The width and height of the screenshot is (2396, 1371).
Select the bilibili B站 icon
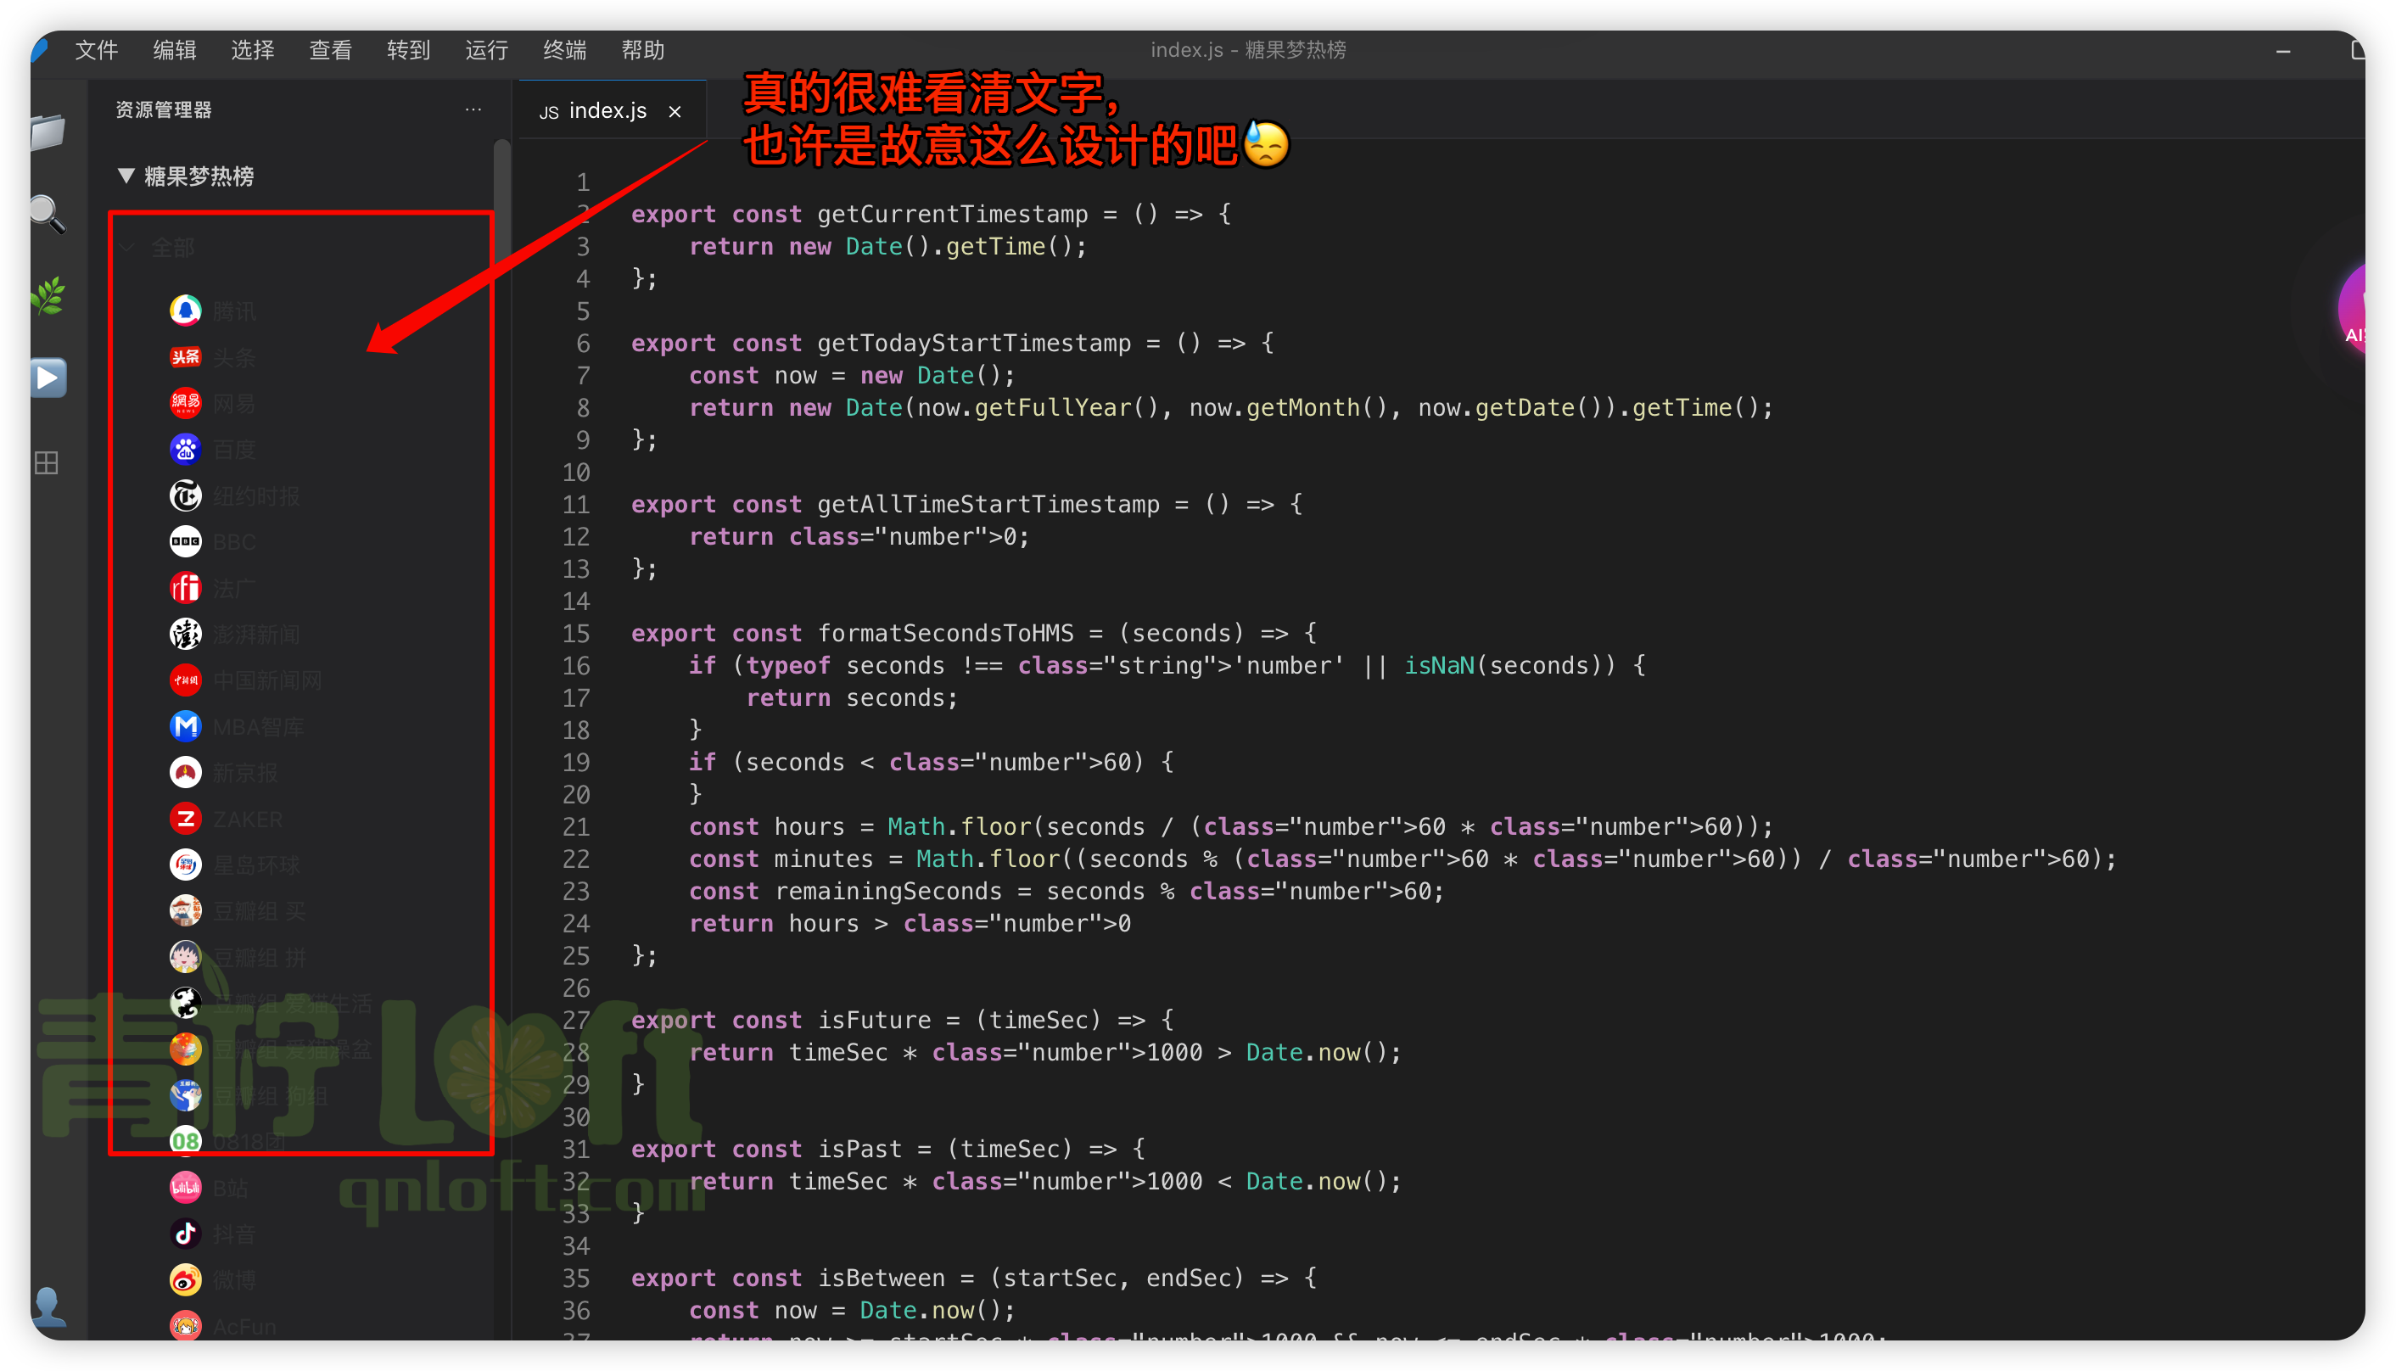(186, 1186)
